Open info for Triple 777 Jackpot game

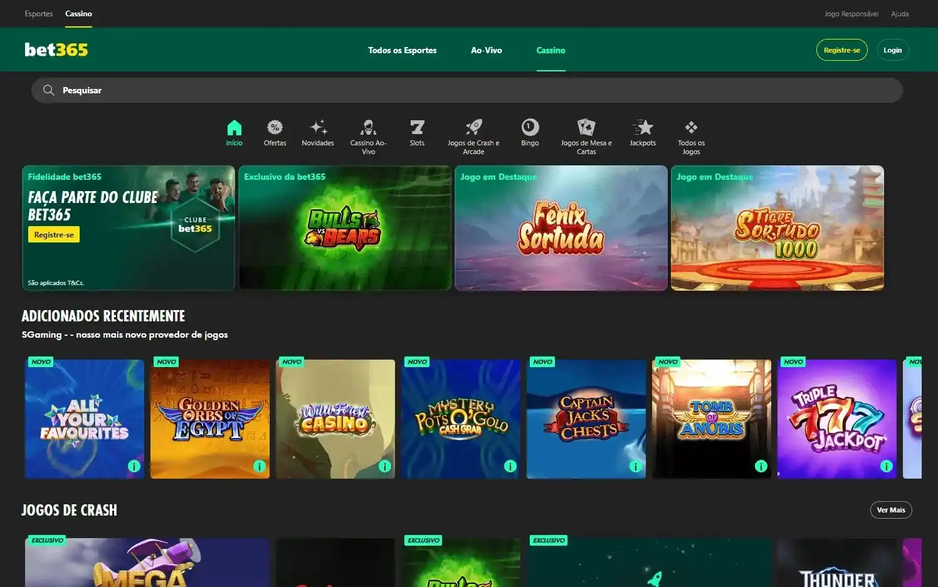(x=887, y=466)
